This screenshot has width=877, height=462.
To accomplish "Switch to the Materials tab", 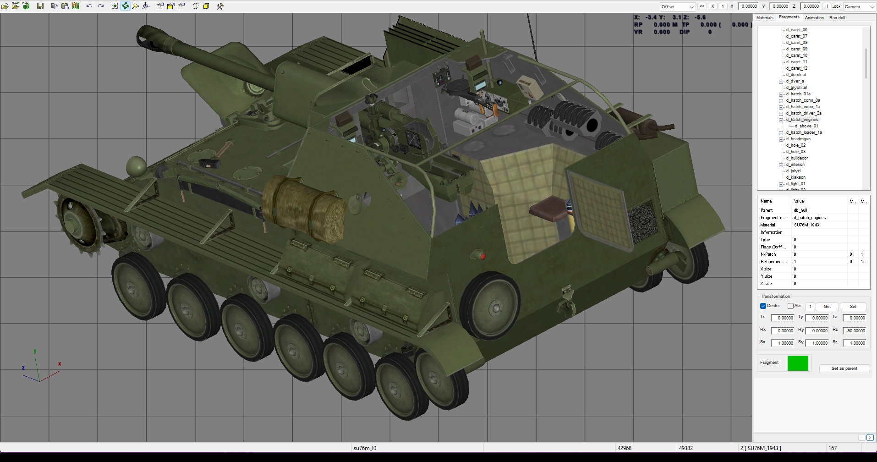I will pos(765,17).
